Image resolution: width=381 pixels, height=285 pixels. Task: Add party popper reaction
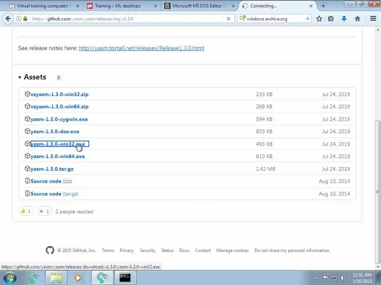click(x=45, y=211)
